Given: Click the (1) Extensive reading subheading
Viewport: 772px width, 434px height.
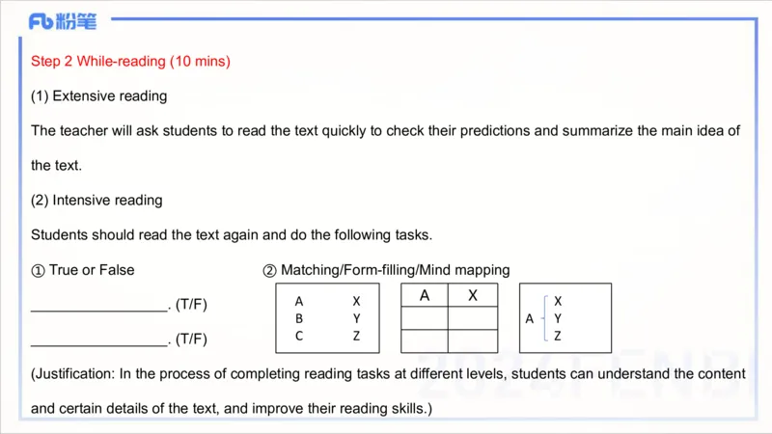Looking at the screenshot, I should point(99,96).
